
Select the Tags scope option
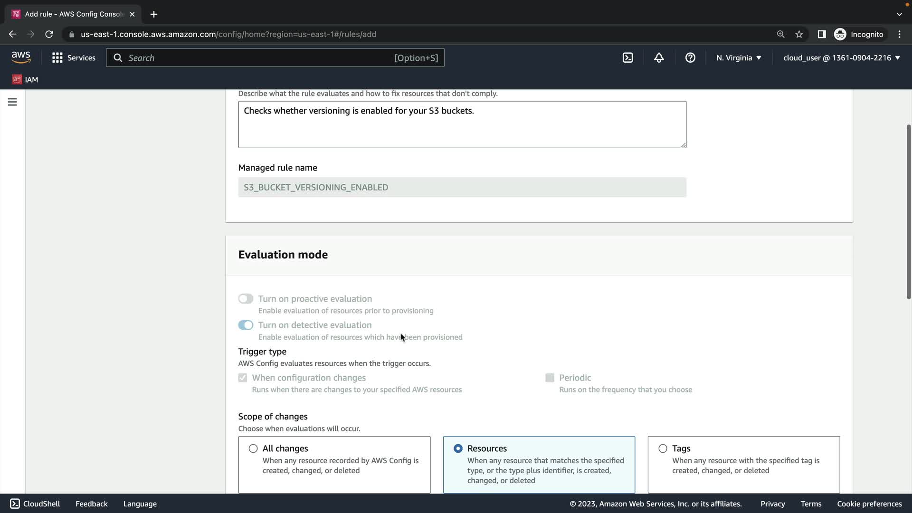click(663, 448)
